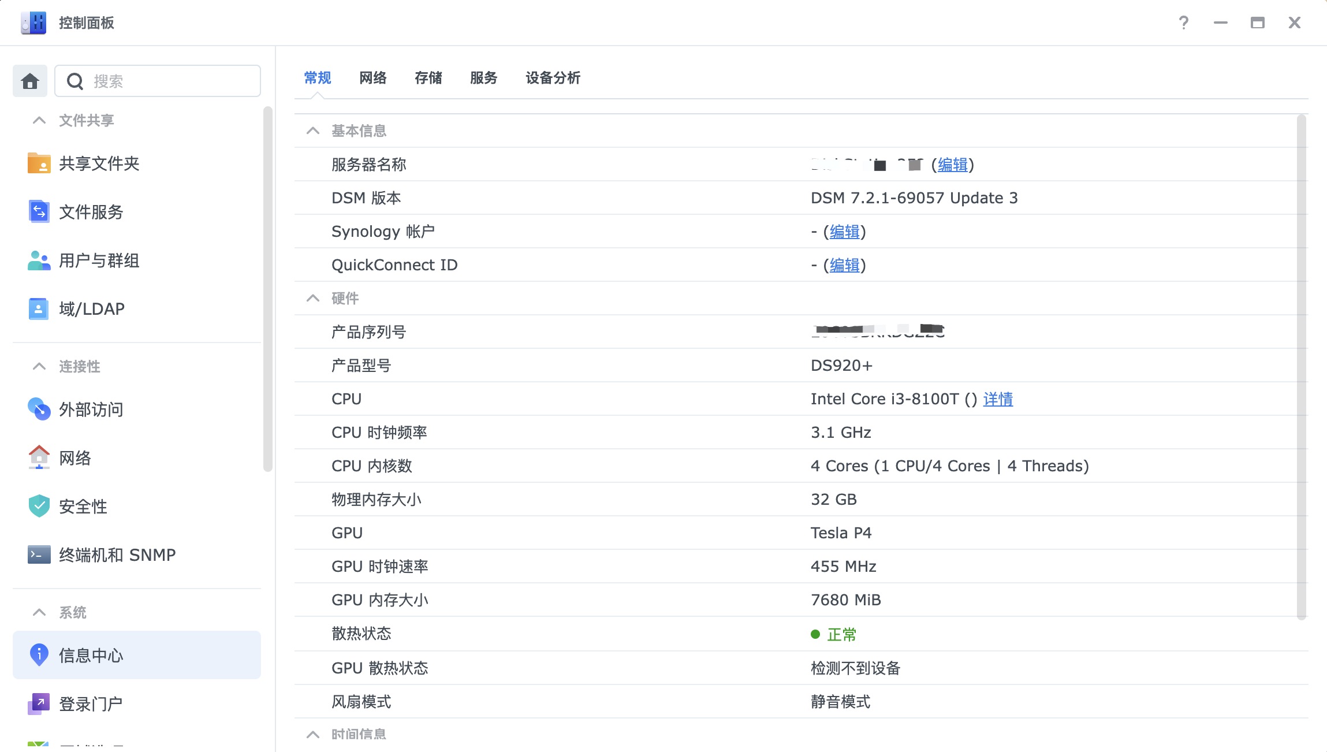Click the help question mark icon
Image resolution: width=1327 pixels, height=752 pixels.
[x=1183, y=23]
